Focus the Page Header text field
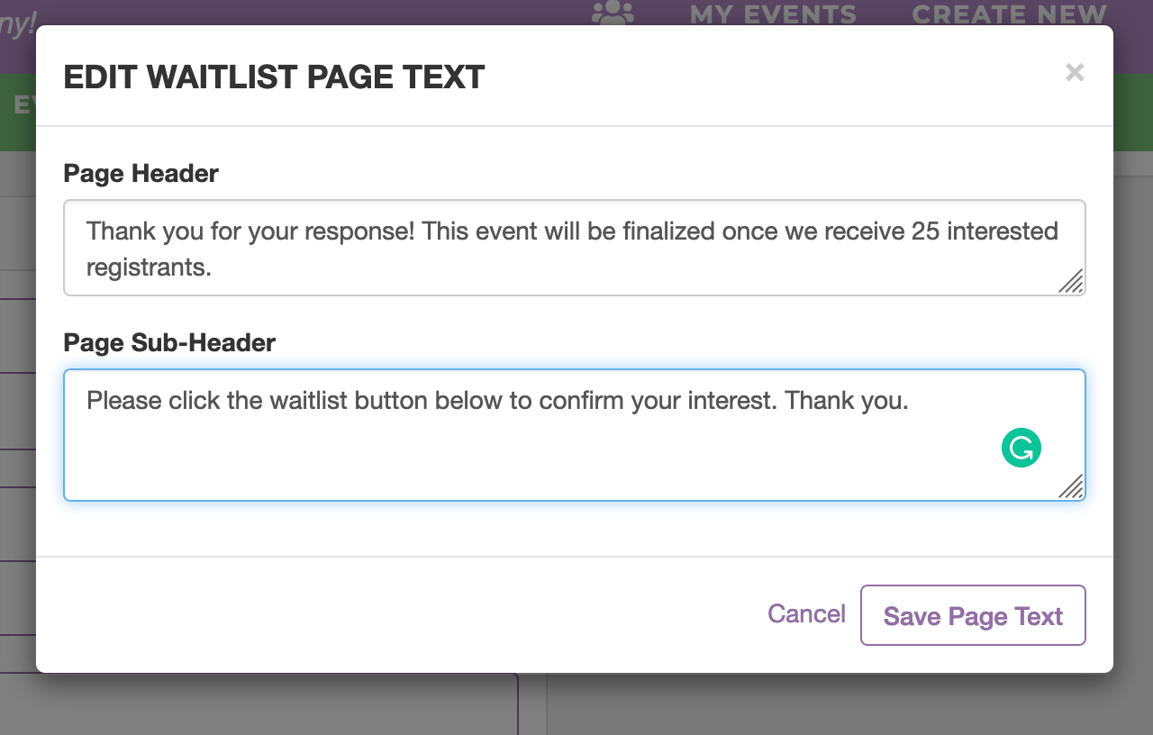 575,248
